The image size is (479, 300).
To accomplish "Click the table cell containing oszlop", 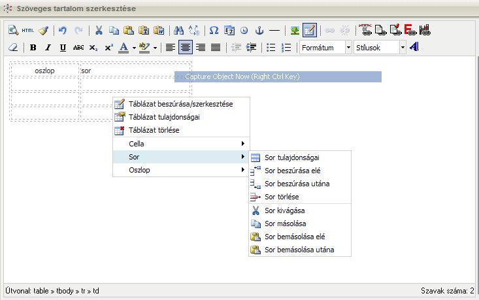I will point(44,70).
